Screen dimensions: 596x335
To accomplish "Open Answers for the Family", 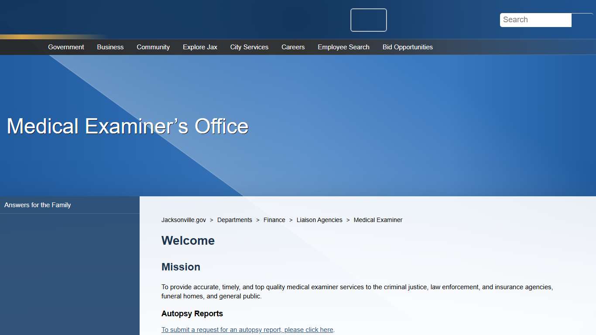I will (38, 205).
